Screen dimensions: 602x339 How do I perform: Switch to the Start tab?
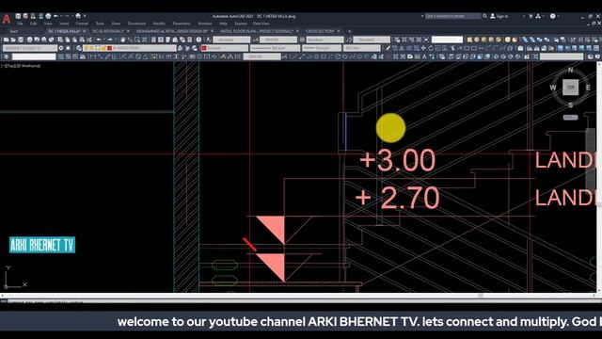click(x=14, y=31)
